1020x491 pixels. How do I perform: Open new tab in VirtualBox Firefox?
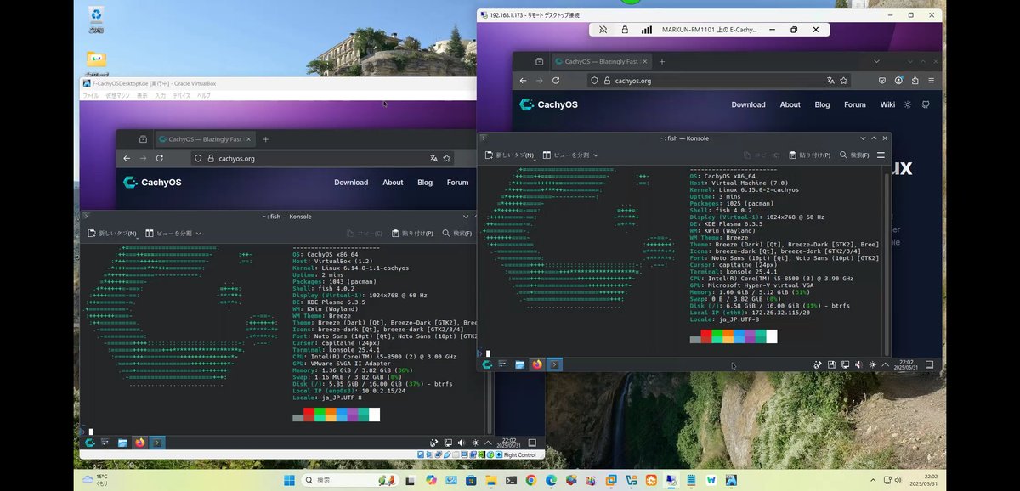click(265, 138)
